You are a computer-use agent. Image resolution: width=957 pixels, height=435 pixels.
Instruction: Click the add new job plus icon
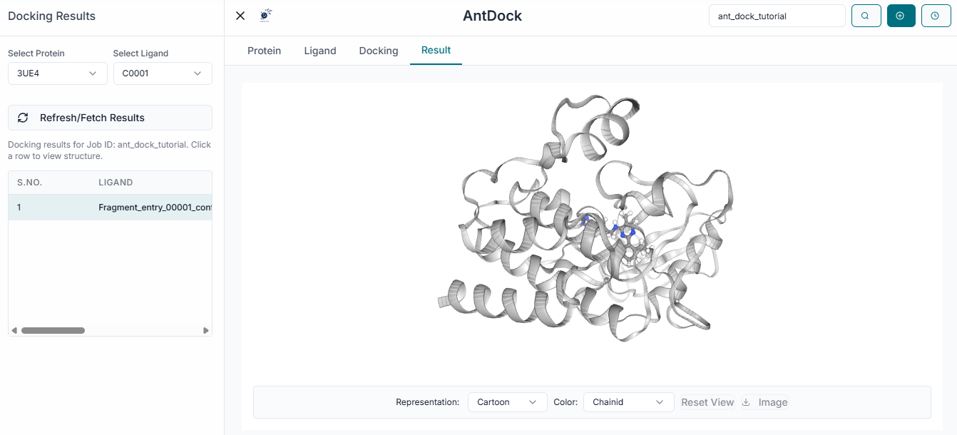[x=901, y=15]
